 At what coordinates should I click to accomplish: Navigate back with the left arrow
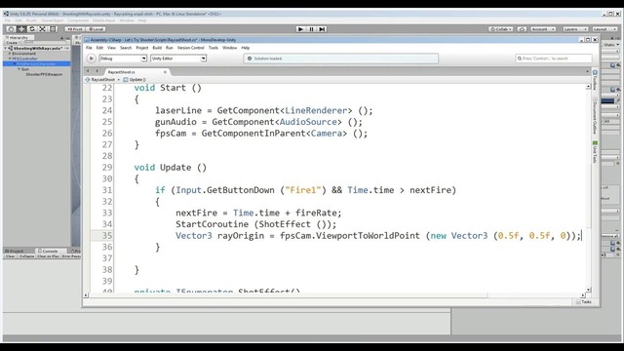[88, 71]
